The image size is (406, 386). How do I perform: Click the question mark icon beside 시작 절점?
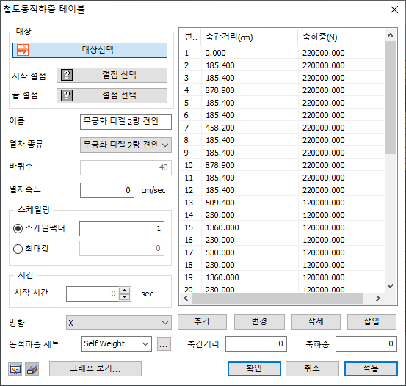click(x=67, y=75)
